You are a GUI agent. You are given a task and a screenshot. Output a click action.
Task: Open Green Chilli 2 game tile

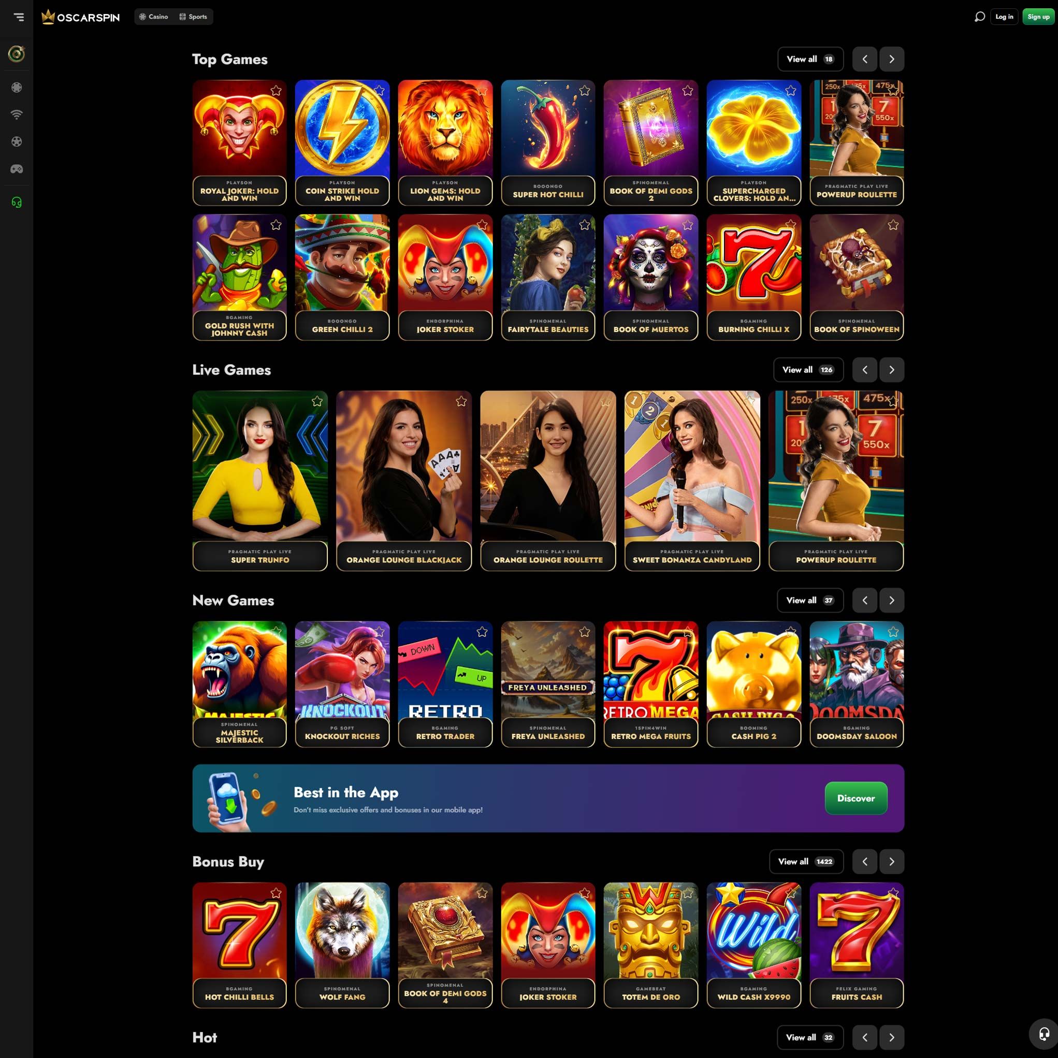point(342,277)
